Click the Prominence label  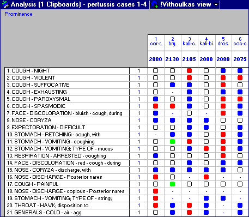coord(19,14)
